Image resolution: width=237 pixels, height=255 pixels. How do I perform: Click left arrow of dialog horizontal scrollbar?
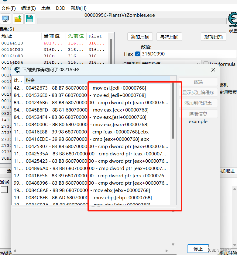point(15,251)
